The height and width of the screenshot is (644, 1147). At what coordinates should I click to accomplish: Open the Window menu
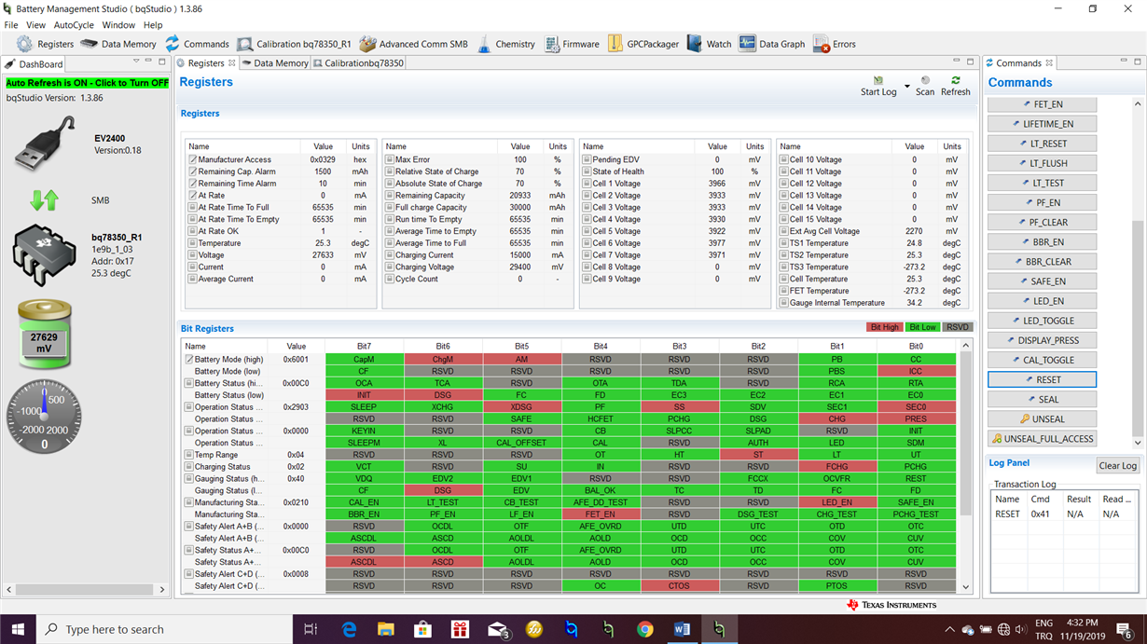tap(118, 25)
